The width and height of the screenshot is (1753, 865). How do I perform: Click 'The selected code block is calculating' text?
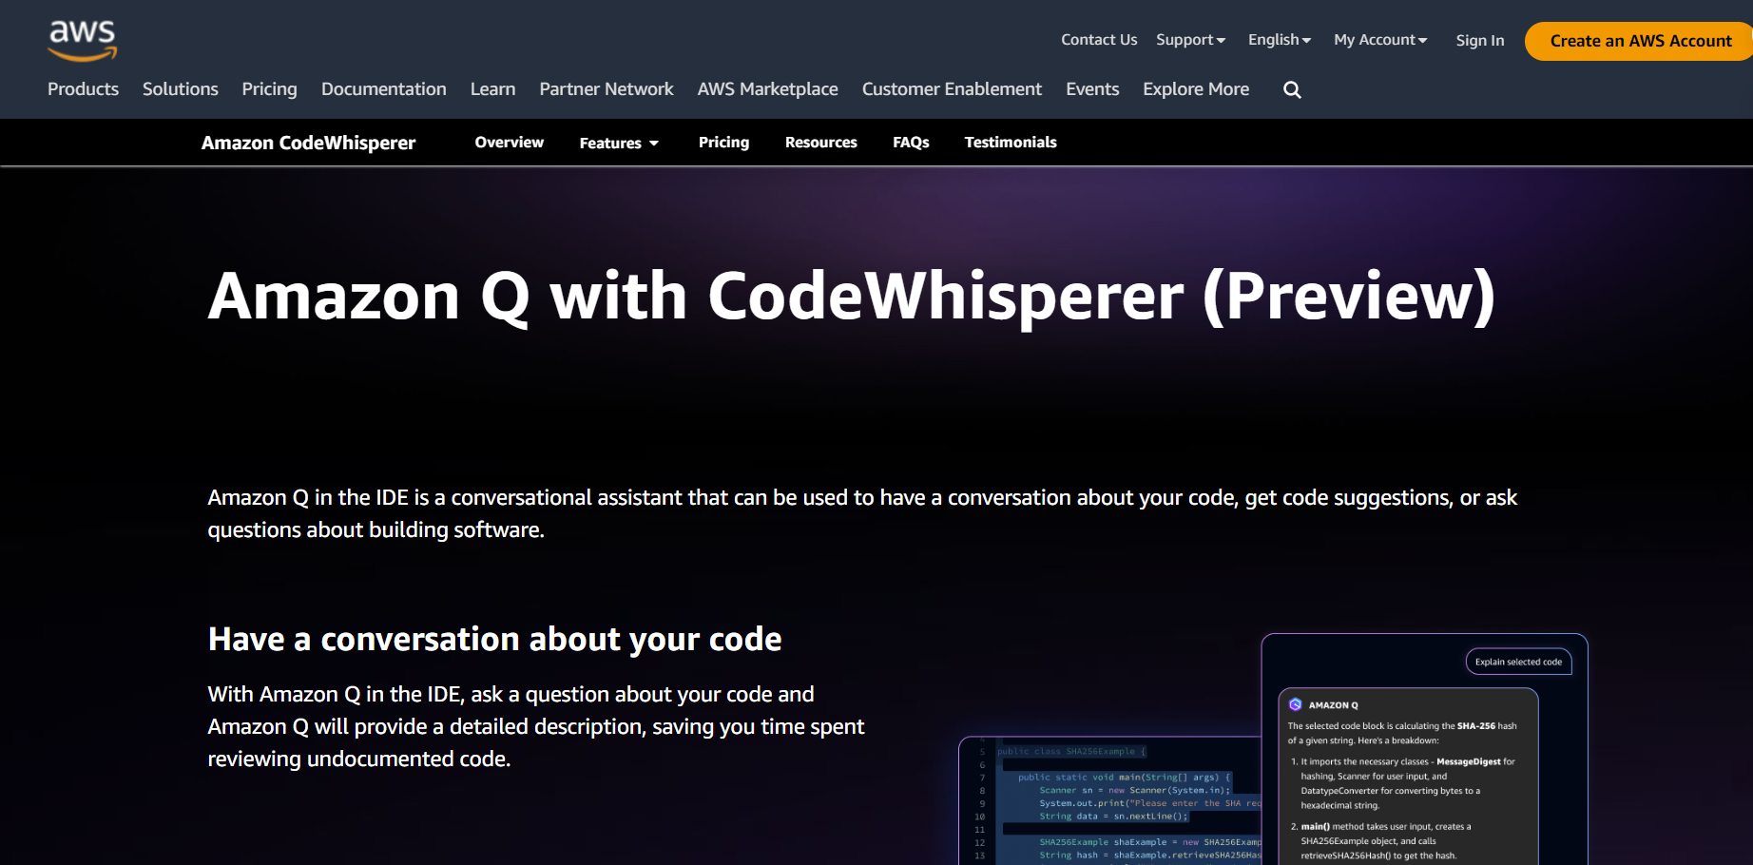[x=1402, y=733]
